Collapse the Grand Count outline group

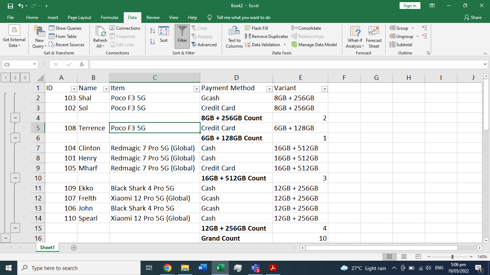pos(6,238)
